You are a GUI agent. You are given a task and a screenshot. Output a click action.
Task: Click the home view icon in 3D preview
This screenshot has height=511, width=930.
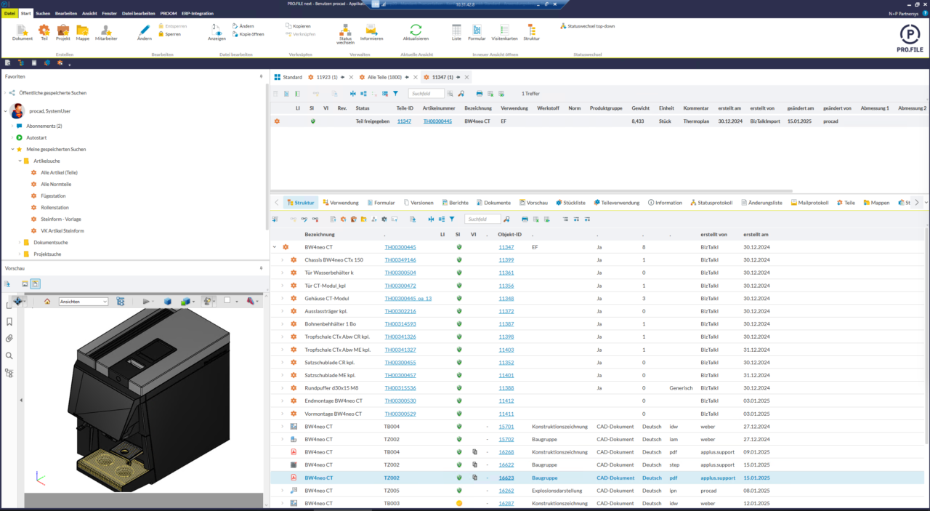47,301
